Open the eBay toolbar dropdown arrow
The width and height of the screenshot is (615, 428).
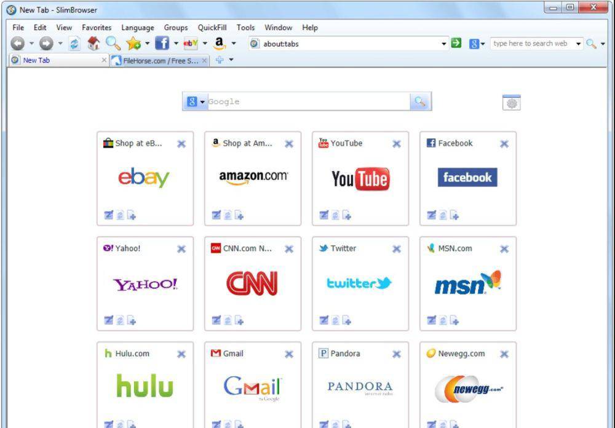pyautogui.click(x=205, y=43)
